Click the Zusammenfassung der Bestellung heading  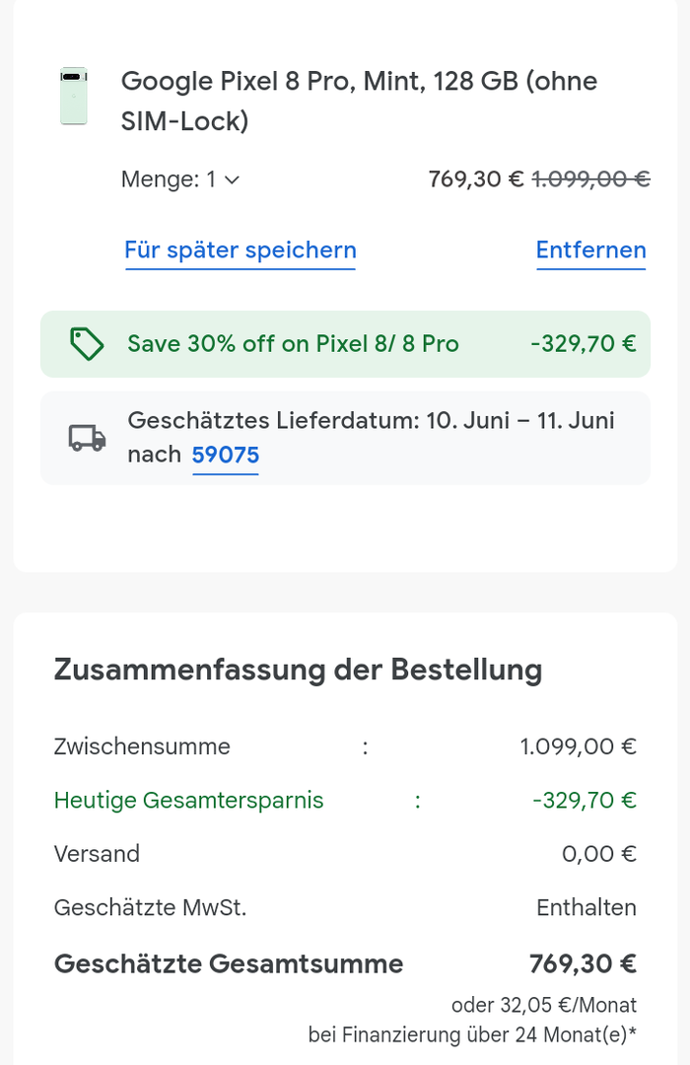(298, 670)
